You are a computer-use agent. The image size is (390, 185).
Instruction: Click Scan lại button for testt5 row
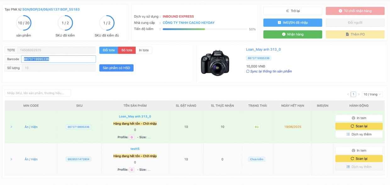(x=359, y=159)
